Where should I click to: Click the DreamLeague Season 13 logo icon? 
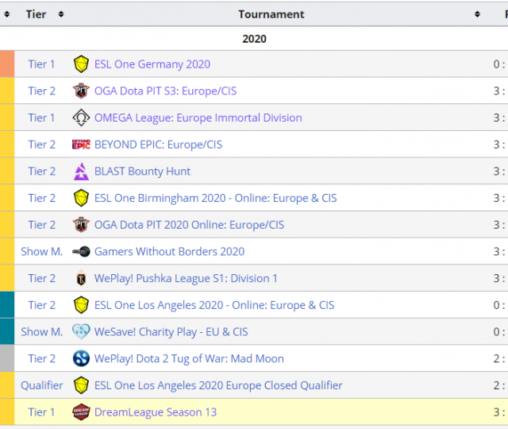[81, 412]
